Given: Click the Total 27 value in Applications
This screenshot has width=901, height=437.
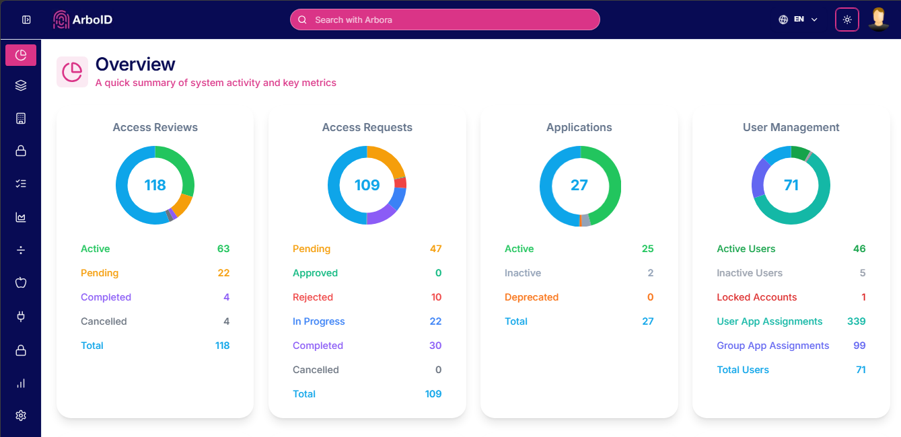Looking at the screenshot, I should coord(648,321).
